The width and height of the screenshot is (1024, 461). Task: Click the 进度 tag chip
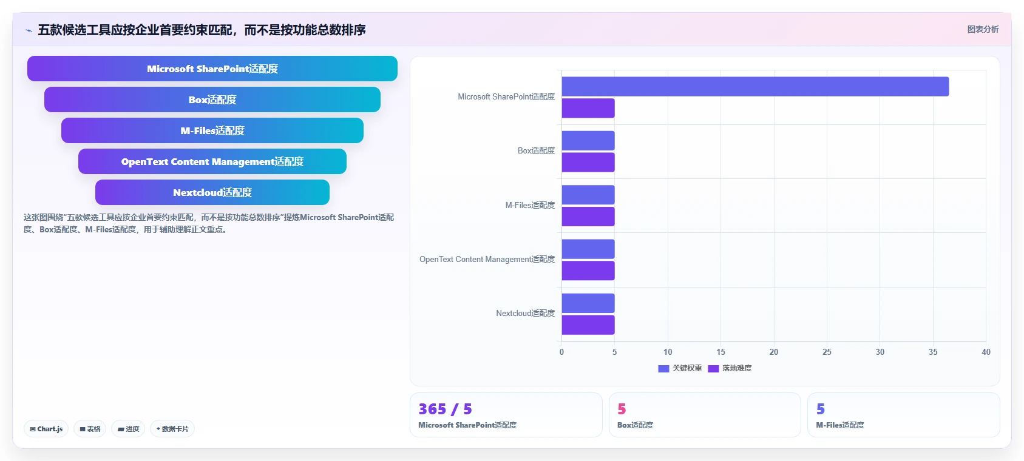(x=128, y=429)
